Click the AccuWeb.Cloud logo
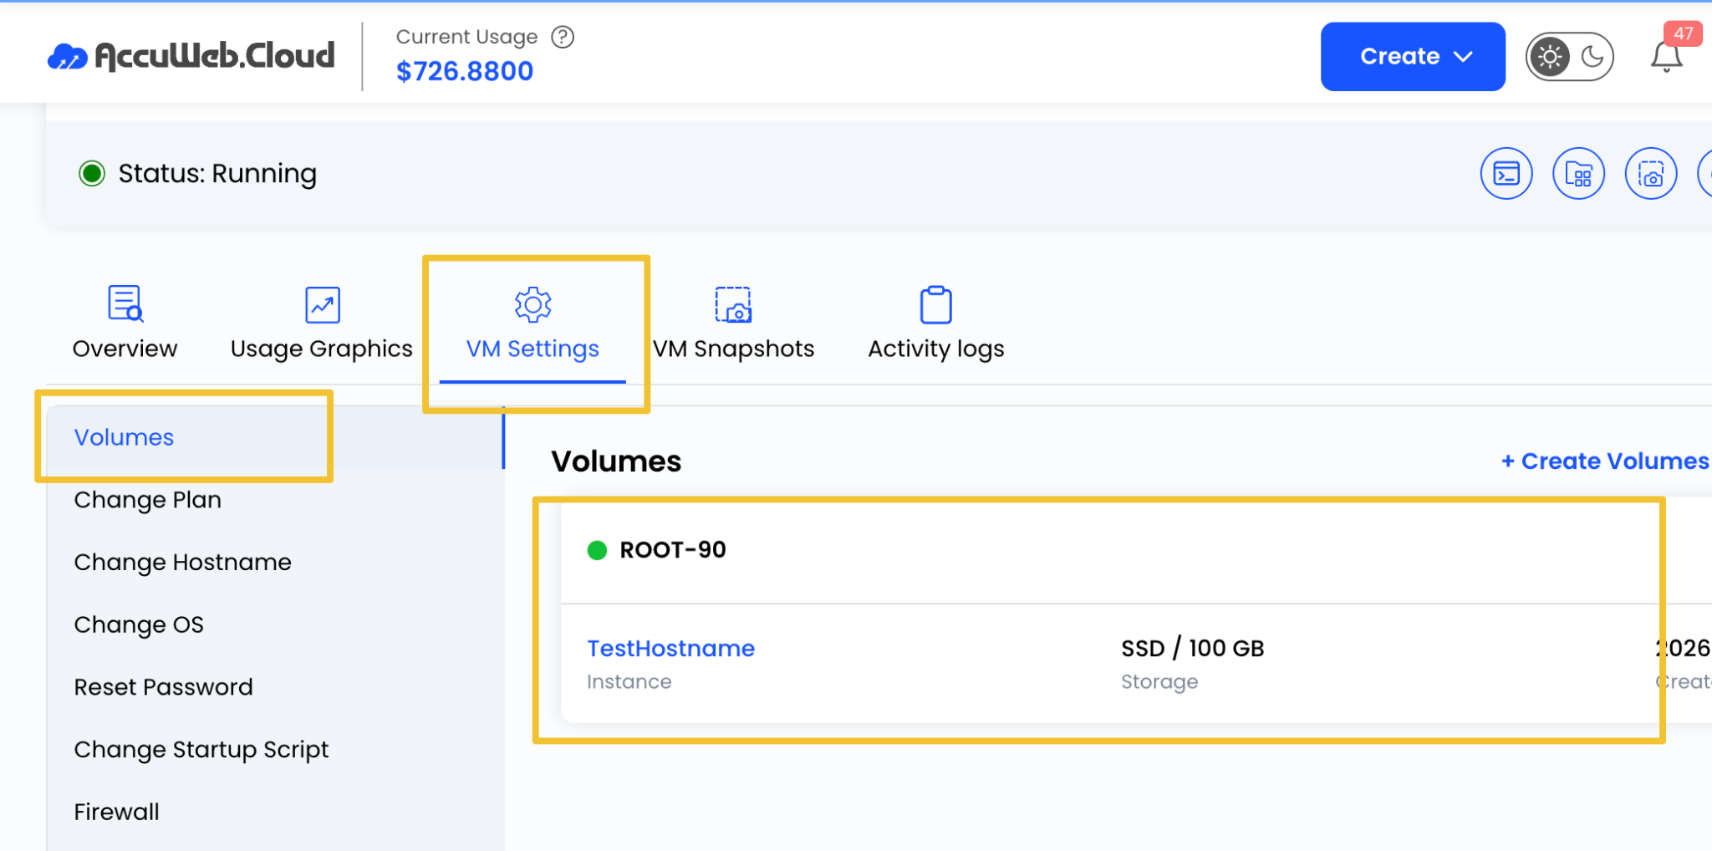1712x851 pixels. [x=191, y=56]
